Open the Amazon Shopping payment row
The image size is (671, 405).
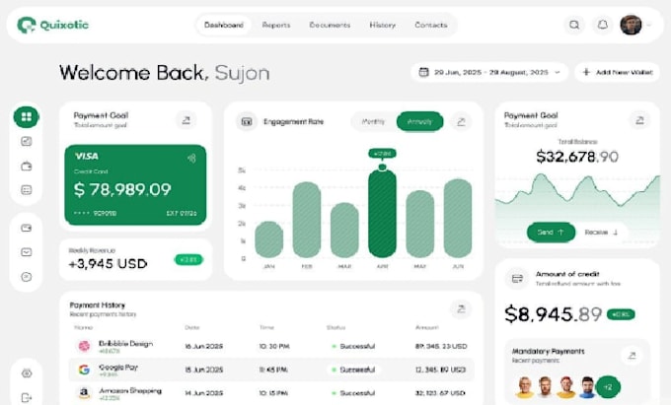click(271, 393)
